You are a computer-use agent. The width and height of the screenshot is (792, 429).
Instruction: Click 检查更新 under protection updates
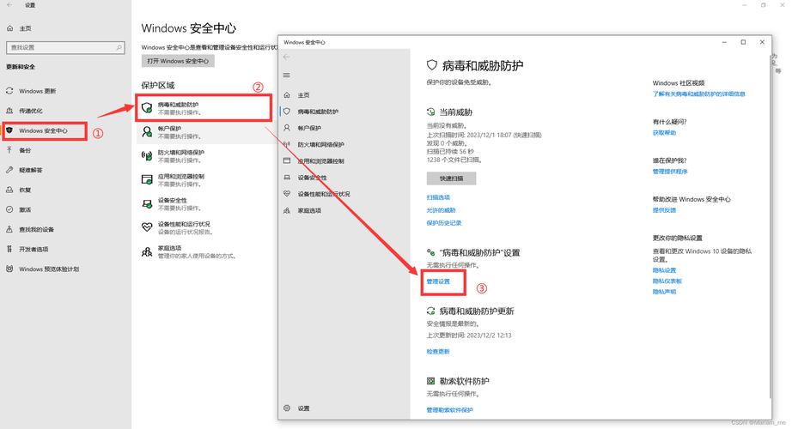[x=438, y=351]
